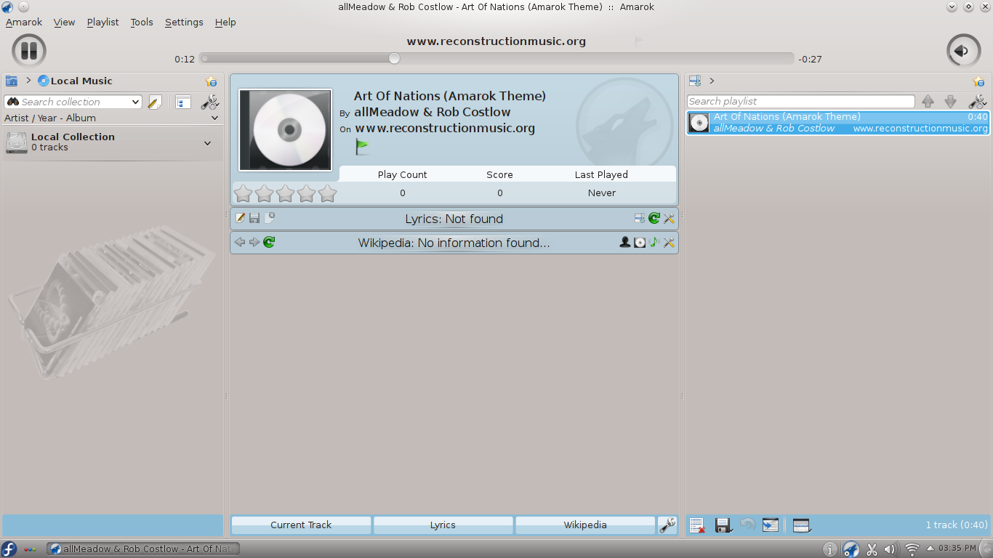This screenshot has height=558, width=993.
Task: Click the close lyrics editing icon
Action: point(269,217)
